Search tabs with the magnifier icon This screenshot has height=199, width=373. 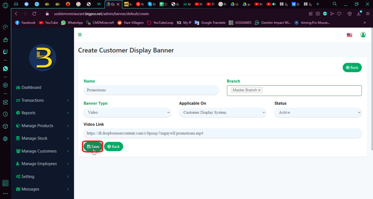coord(335,4)
